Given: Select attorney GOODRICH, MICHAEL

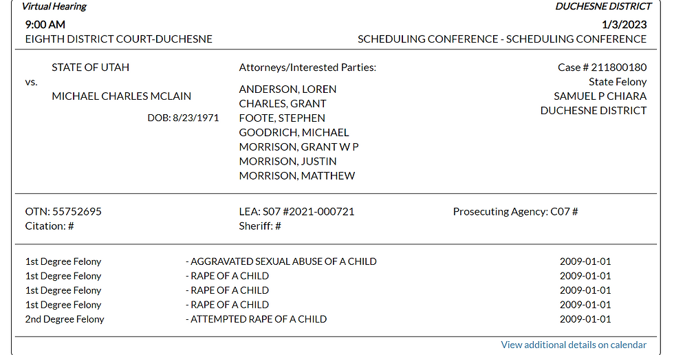Looking at the screenshot, I should click(x=294, y=133).
